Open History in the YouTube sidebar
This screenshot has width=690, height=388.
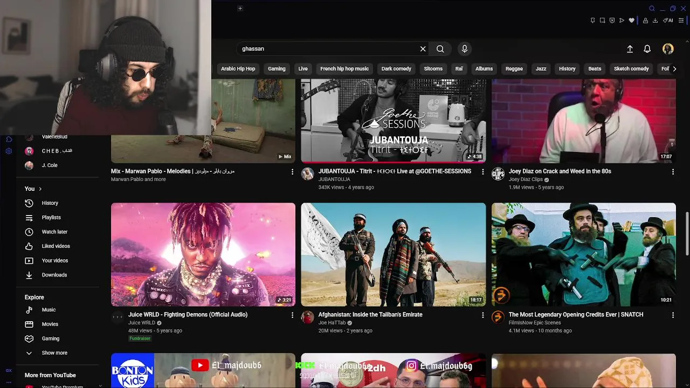50,203
